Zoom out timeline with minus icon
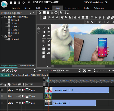The image size is (114, 111). click(8, 71)
